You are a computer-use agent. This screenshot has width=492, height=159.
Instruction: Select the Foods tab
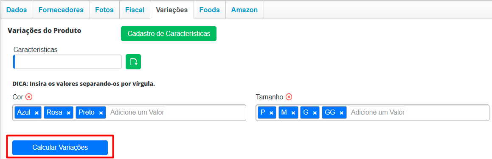209,10
